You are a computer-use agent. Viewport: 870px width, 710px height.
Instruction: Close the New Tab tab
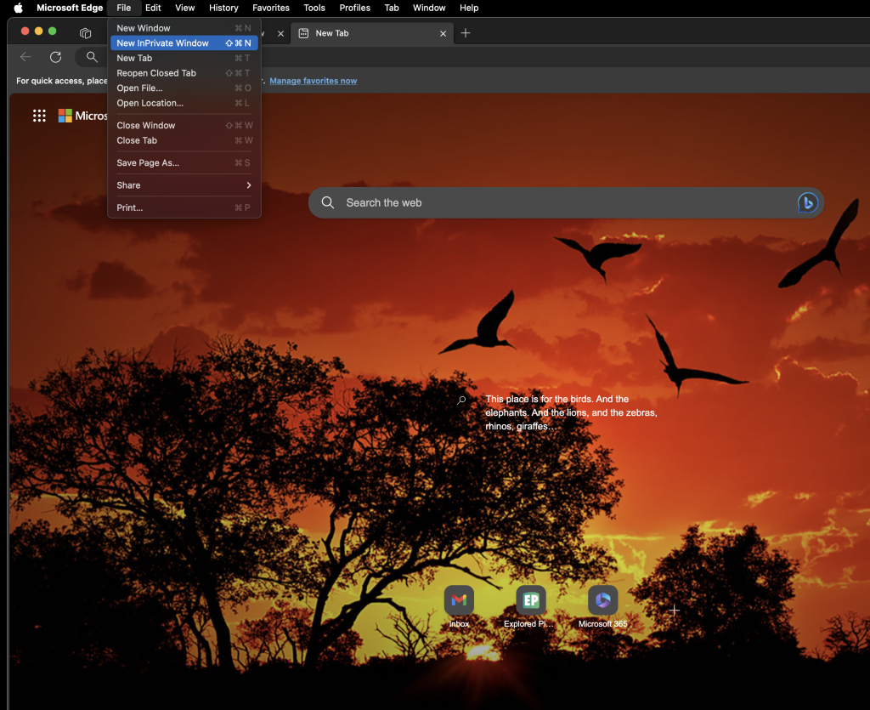pyautogui.click(x=443, y=34)
